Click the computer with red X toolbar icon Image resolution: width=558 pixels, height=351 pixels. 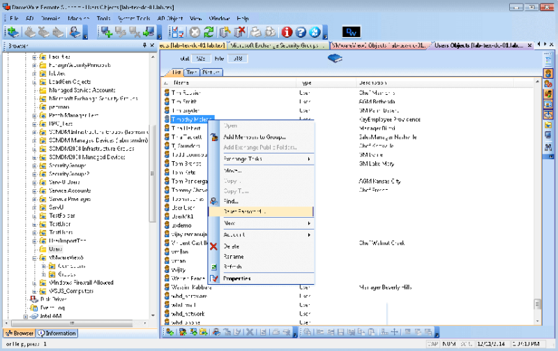135,32
